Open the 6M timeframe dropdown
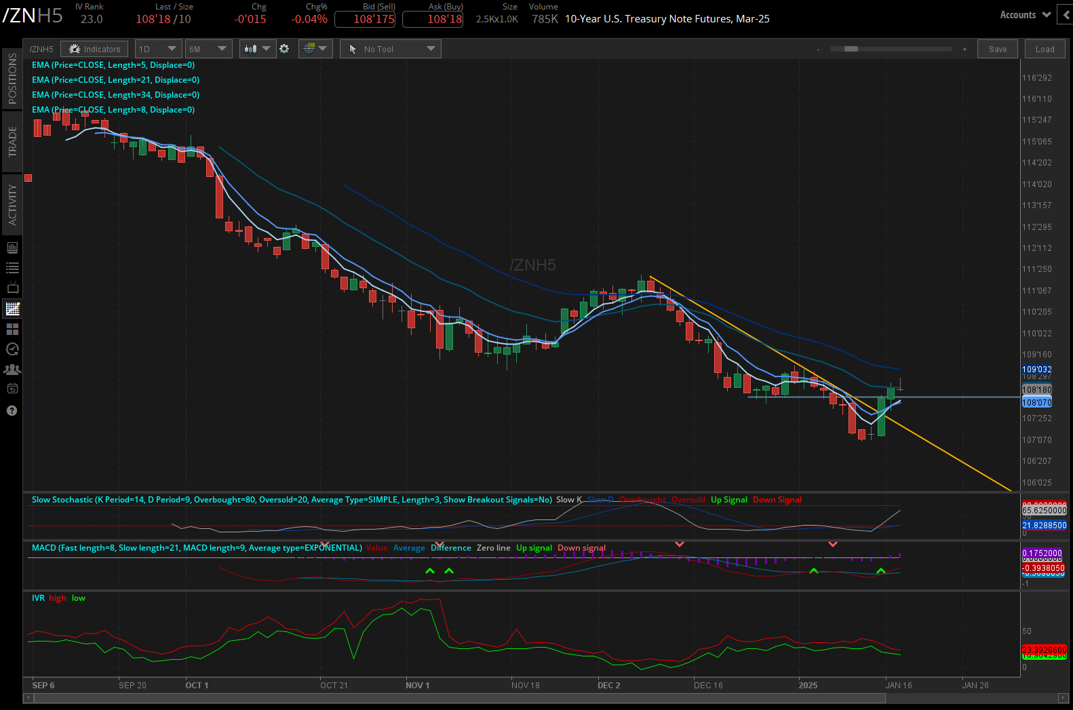Viewport: 1073px width, 710px height. [208, 49]
